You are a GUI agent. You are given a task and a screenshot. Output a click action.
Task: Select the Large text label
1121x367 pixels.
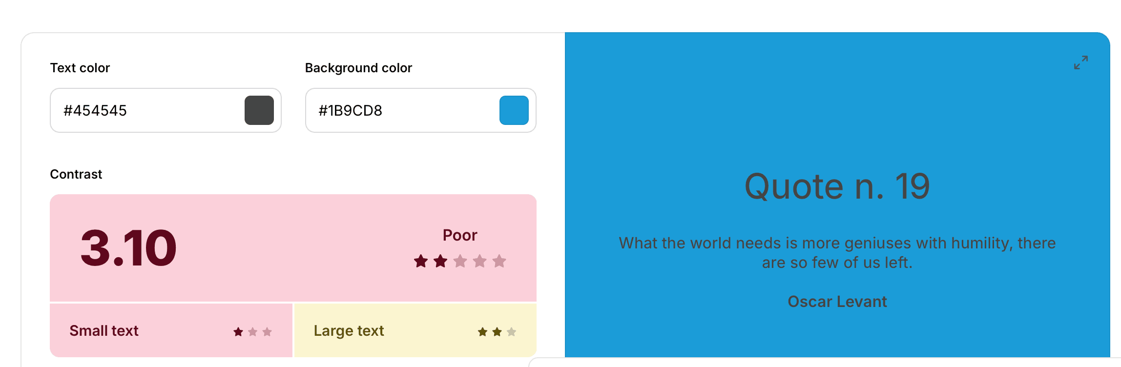point(349,331)
